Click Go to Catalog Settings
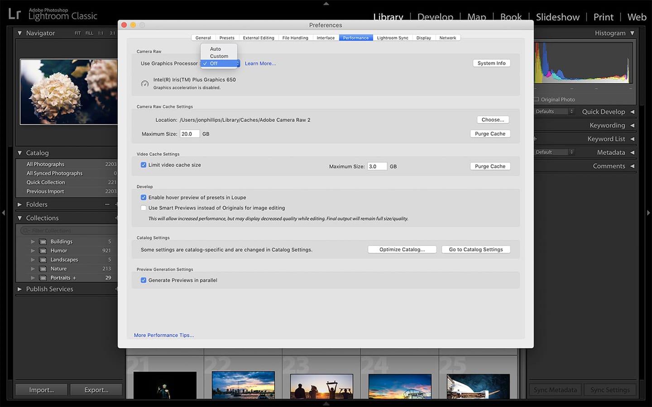The height and width of the screenshot is (407, 652). tap(476, 250)
